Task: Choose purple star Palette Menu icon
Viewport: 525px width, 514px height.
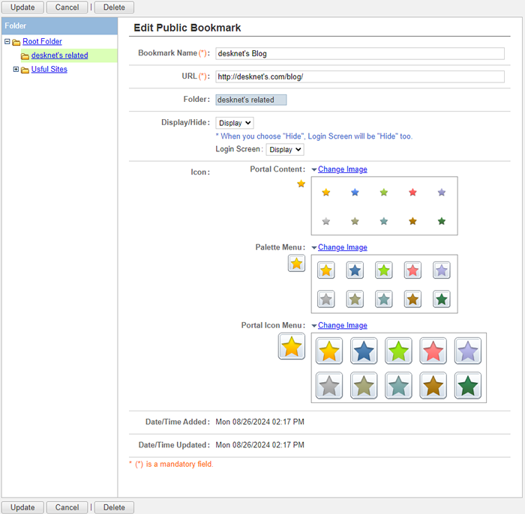Action: pyautogui.click(x=442, y=270)
